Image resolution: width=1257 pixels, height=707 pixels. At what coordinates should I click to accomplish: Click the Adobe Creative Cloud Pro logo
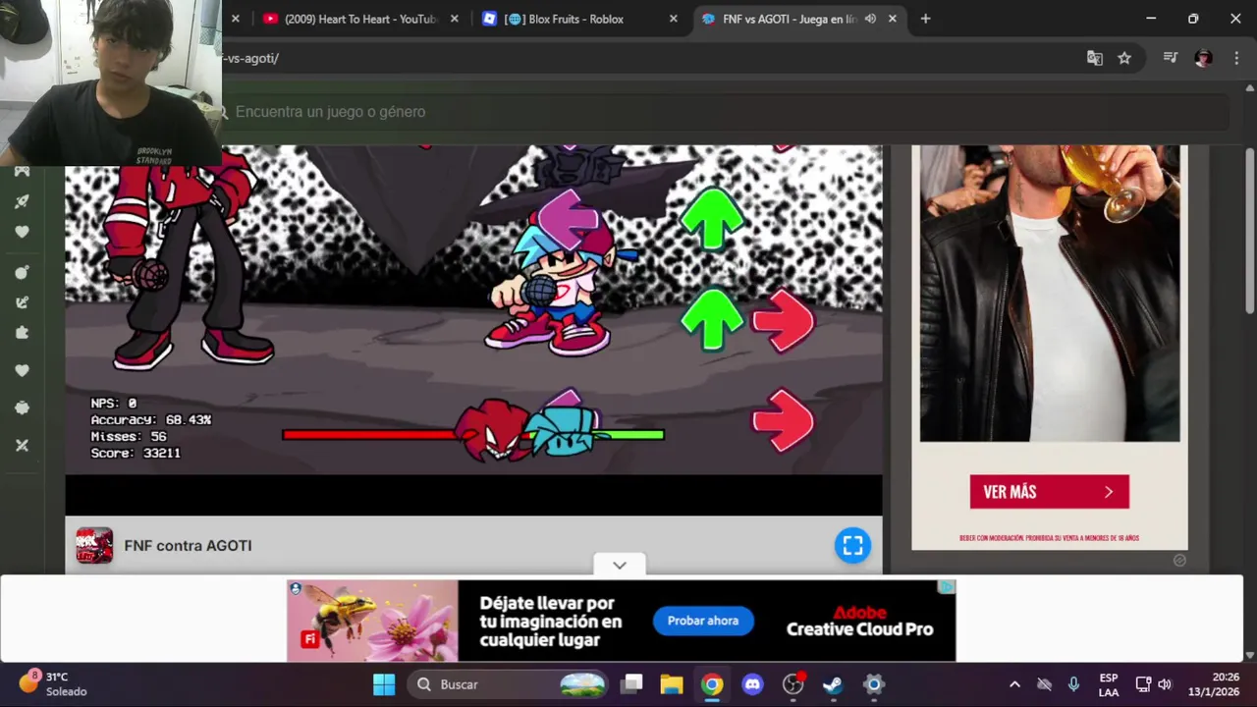(x=859, y=622)
